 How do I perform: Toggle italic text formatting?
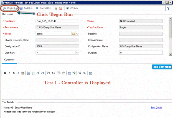(x=9, y=73)
